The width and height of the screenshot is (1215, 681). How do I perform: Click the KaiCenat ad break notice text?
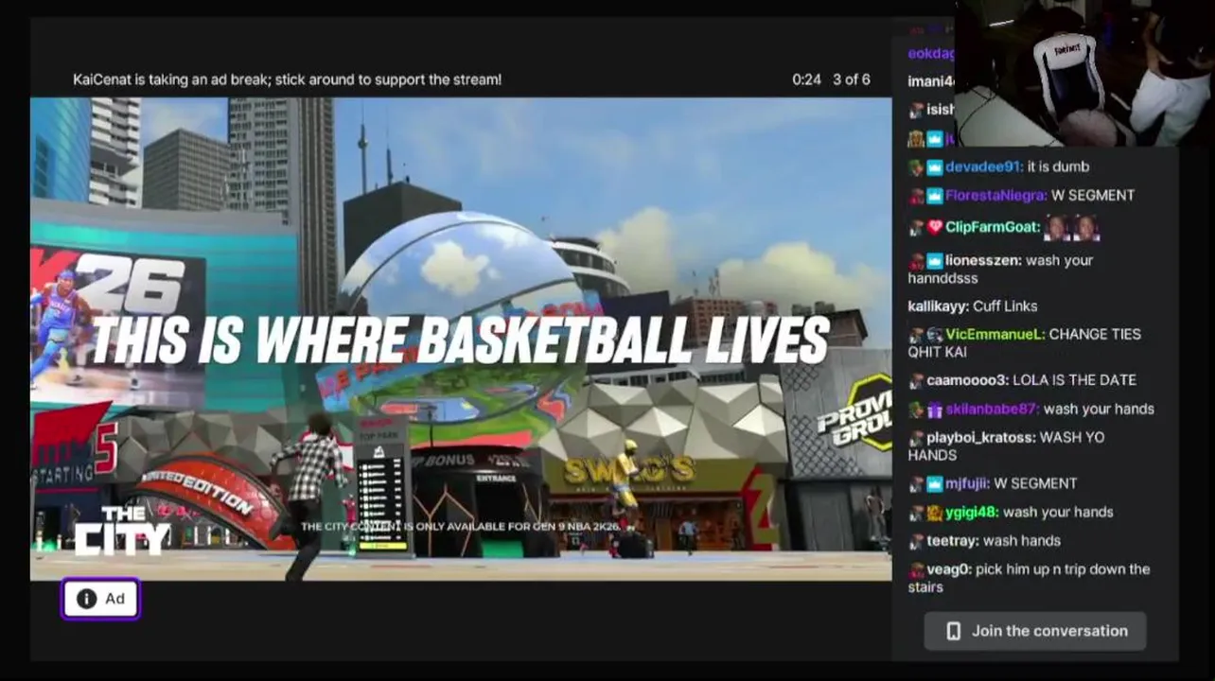(x=288, y=79)
